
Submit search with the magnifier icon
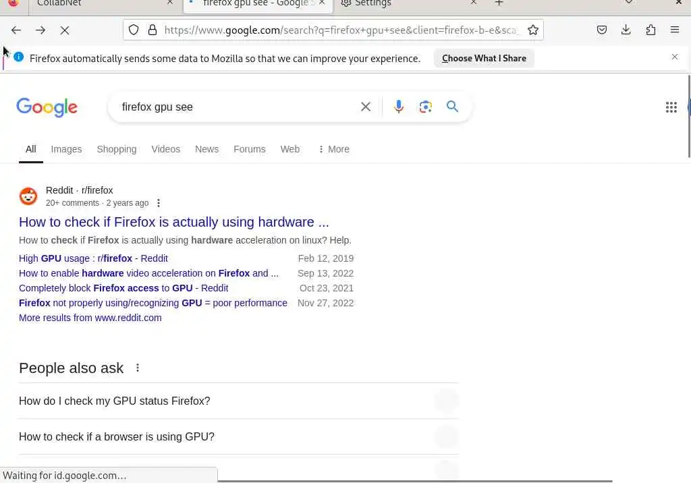tap(452, 106)
